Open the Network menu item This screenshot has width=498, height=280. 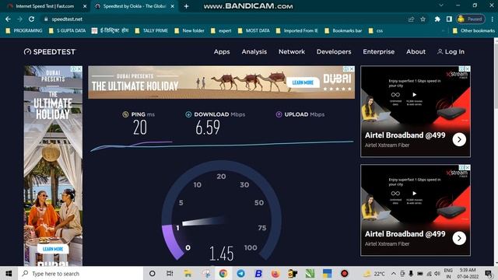292,52
